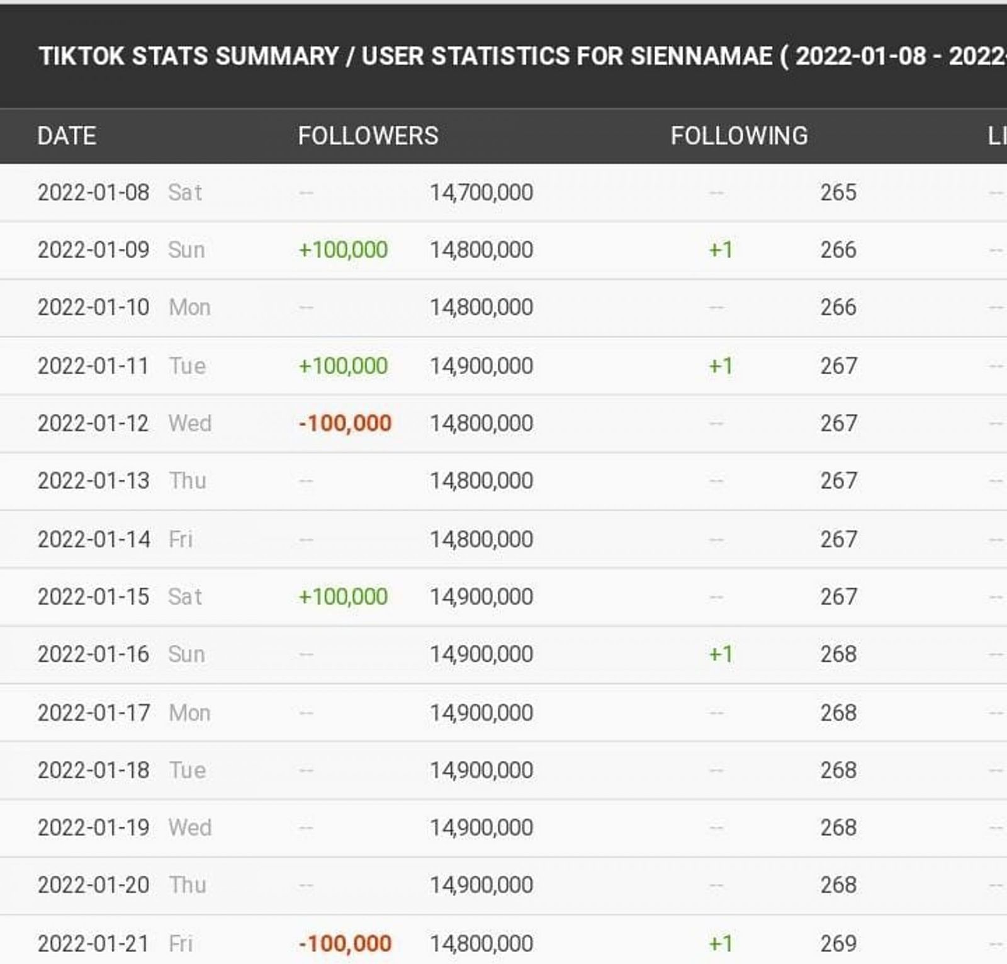
Task: Click the FOLLOWERS column header
Action: tap(368, 136)
